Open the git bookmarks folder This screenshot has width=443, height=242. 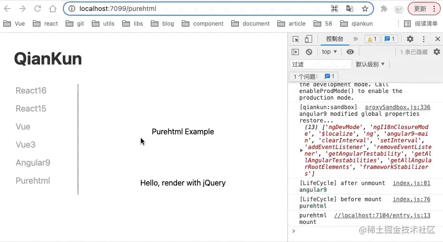[75, 24]
